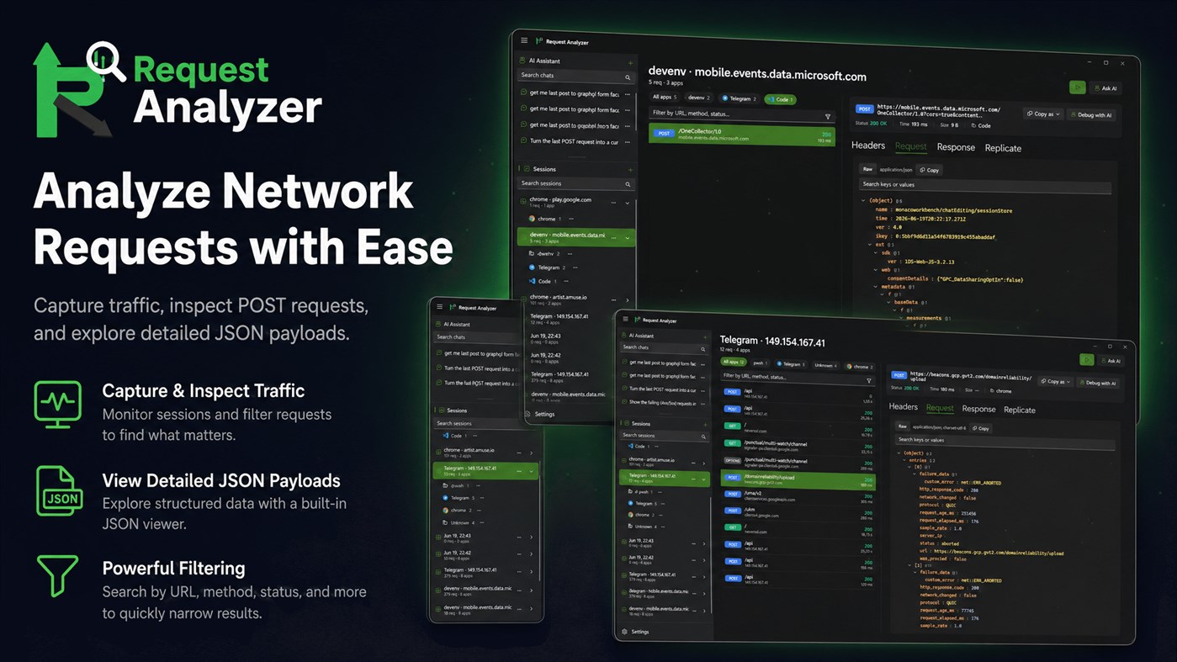Switch to Headers tab in bottom Telegram window
Screen dimensions: 1177x662
click(904, 406)
